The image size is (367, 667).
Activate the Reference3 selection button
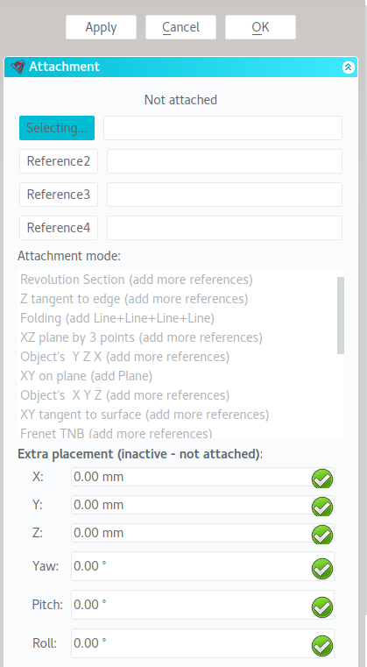point(59,195)
